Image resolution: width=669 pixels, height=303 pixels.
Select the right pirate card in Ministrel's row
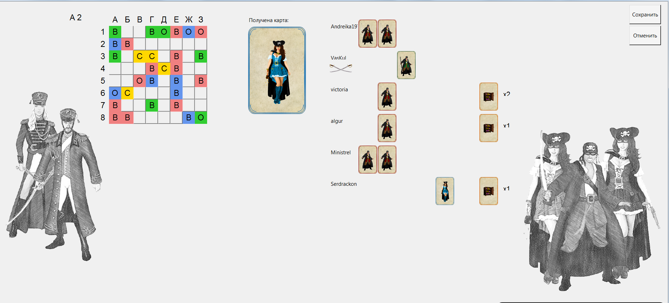point(387,160)
